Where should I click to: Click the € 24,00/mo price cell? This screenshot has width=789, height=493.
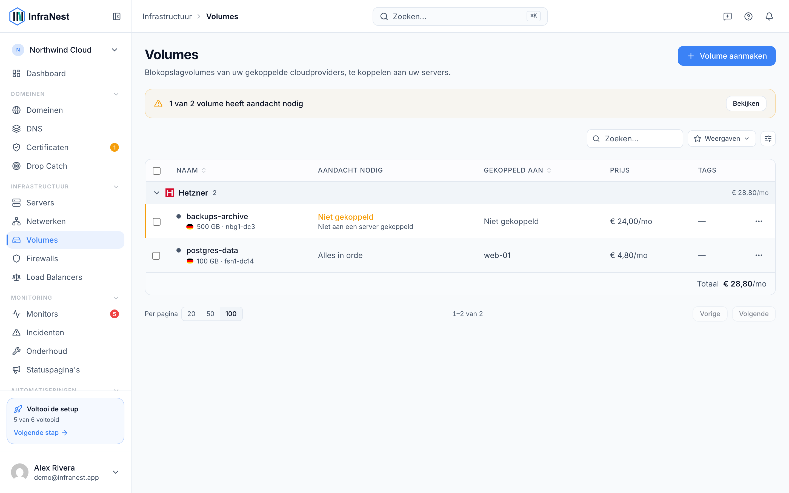(631, 221)
